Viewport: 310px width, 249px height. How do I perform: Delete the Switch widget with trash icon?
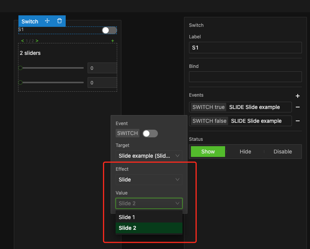coord(60,21)
